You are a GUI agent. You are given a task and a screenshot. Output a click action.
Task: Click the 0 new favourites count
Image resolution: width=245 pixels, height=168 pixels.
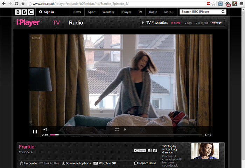pos(188,23)
